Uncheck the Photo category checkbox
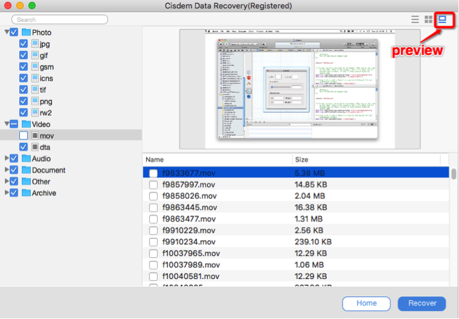 pyautogui.click(x=14, y=32)
